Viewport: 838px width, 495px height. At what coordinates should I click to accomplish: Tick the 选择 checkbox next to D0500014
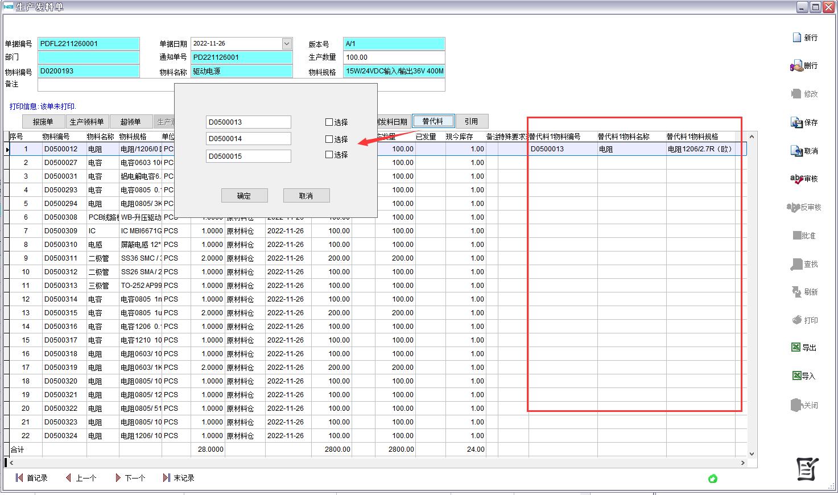click(329, 139)
